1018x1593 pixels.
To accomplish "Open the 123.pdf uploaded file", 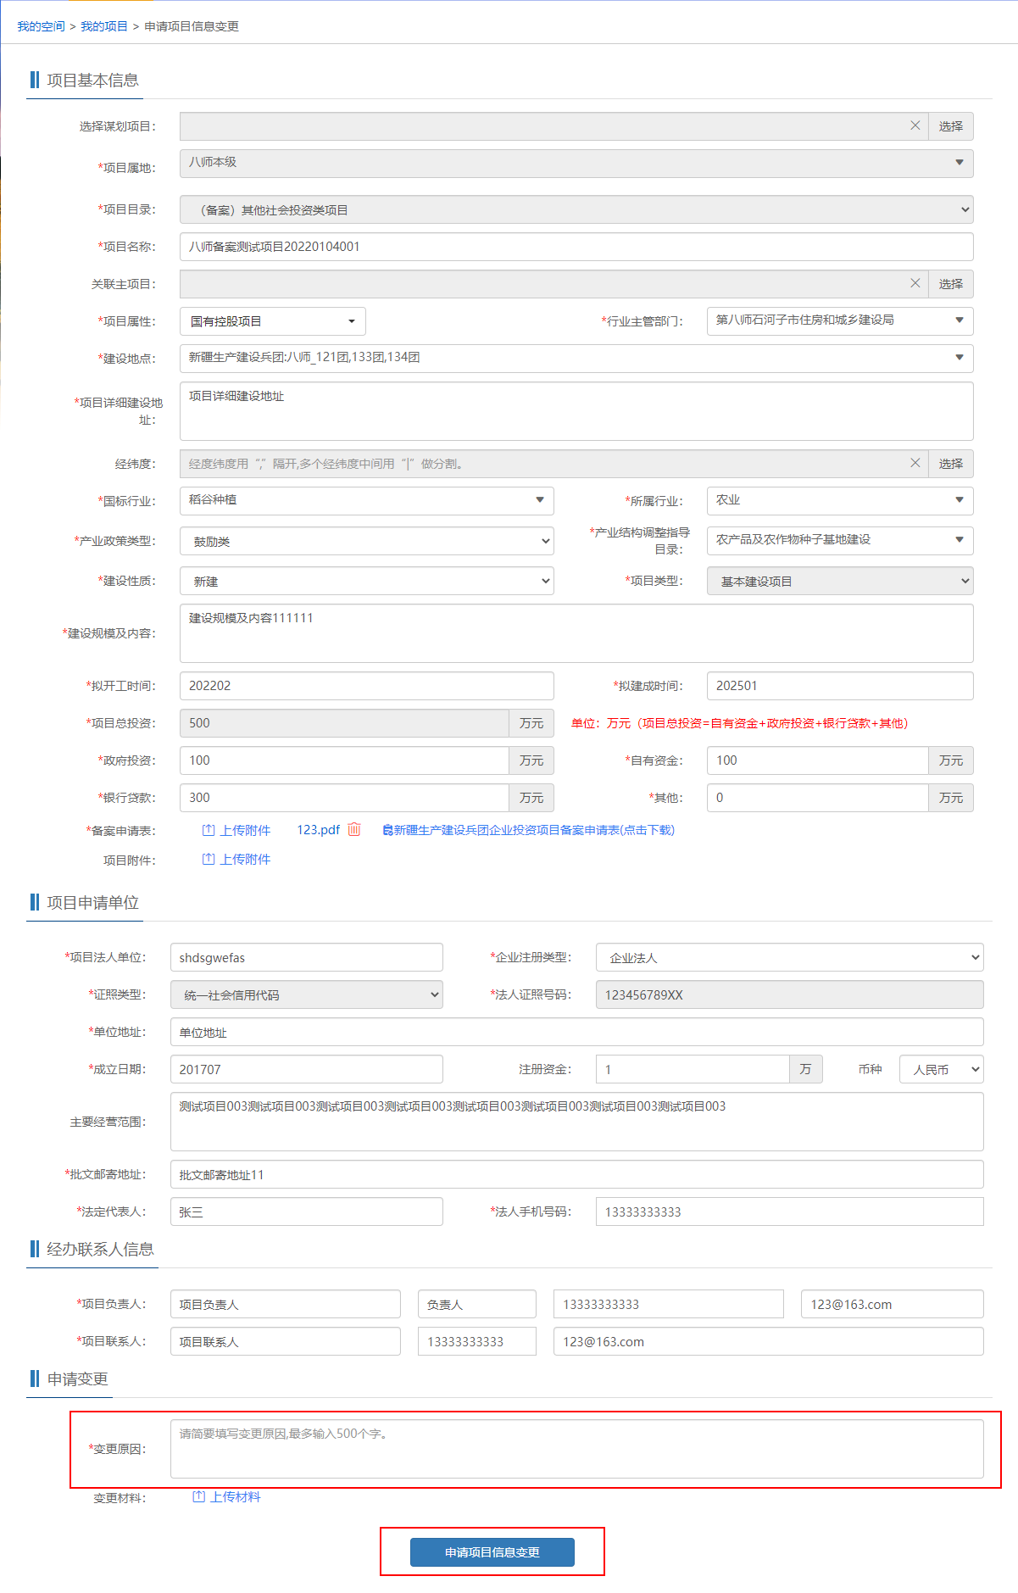I will tap(318, 830).
